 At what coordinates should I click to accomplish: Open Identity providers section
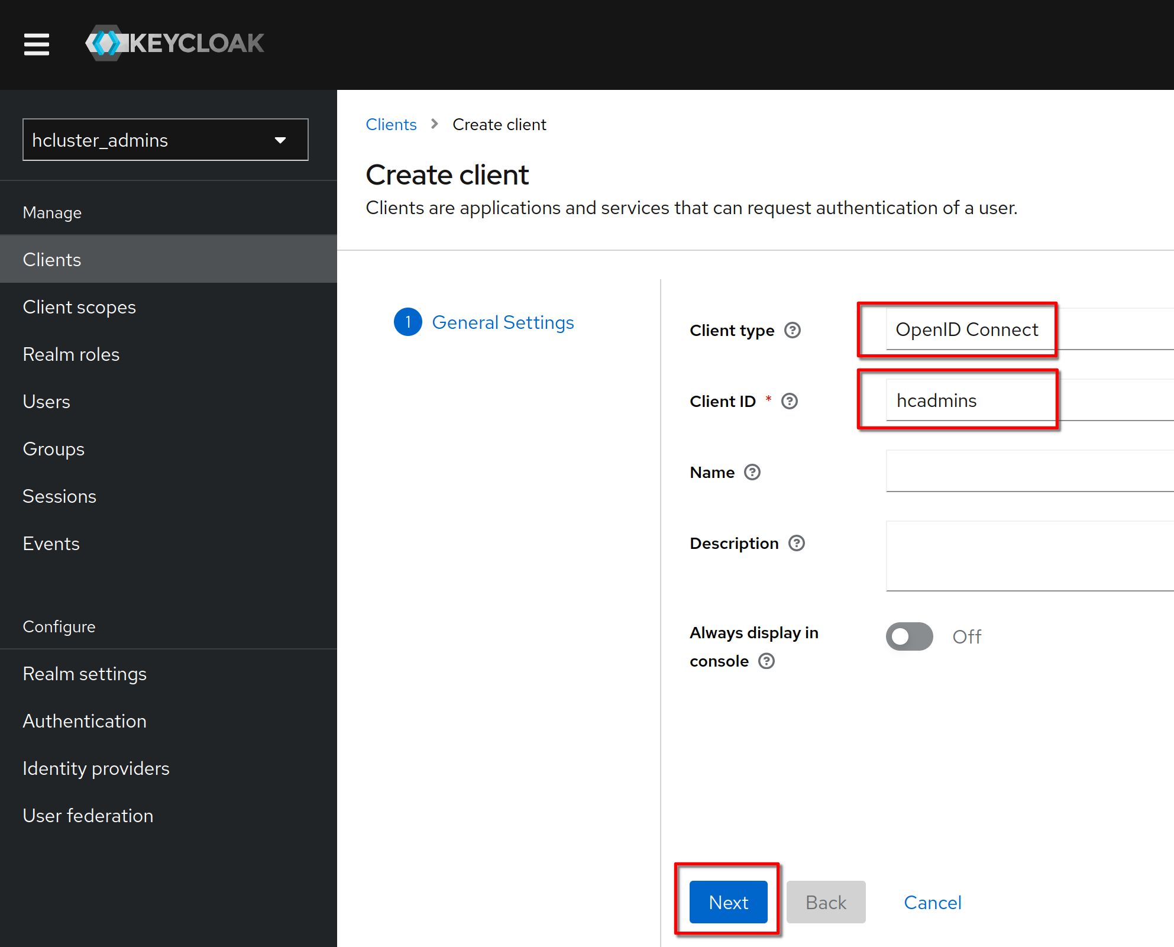(x=96, y=768)
